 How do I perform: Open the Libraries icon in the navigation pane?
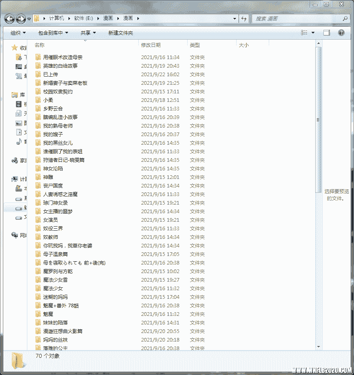click(x=15, y=95)
